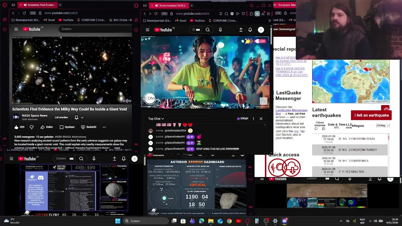
Task: Go back in the Scientists Find Evidence window
Action: pyautogui.click(x=13, y=13)
